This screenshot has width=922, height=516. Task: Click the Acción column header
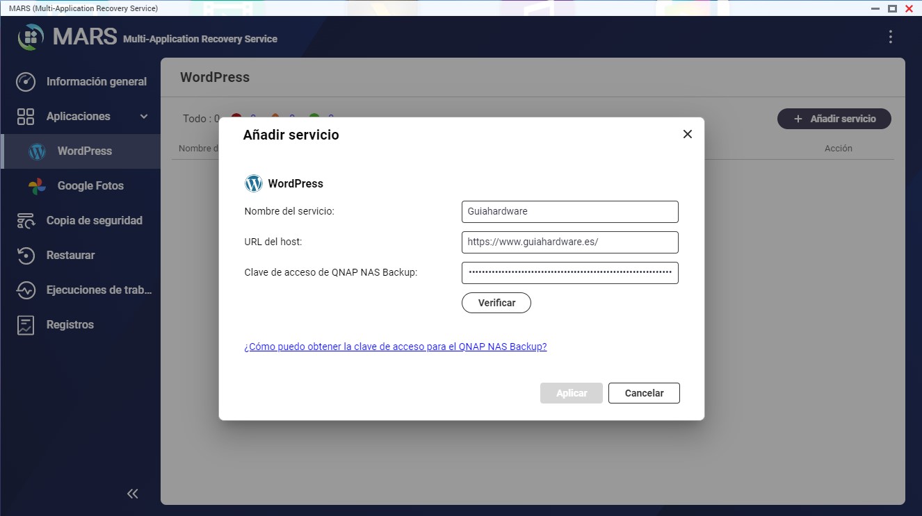[x=839, y=149]
